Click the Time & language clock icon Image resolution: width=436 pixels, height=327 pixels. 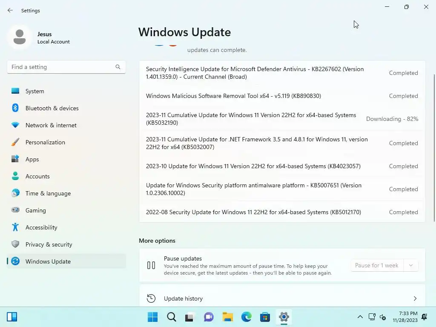click(x=15, y=193)
